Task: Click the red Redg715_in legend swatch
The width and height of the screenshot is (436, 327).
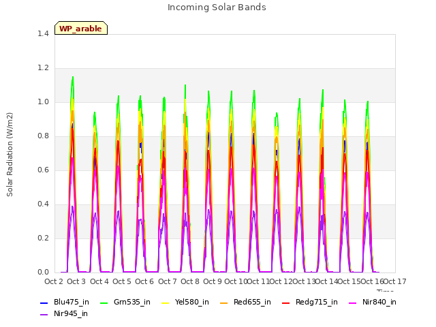Action: pos(286,302)
